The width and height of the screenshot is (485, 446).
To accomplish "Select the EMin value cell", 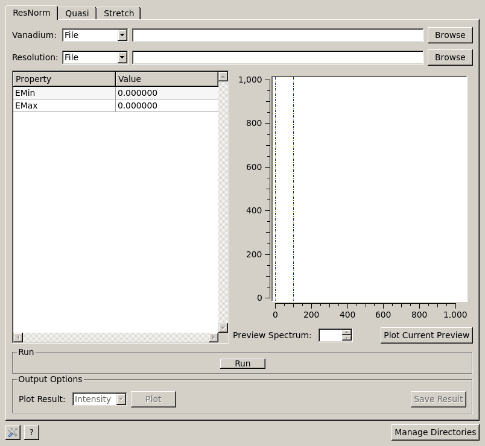I will pyautogui.click(x=166, y=93).
